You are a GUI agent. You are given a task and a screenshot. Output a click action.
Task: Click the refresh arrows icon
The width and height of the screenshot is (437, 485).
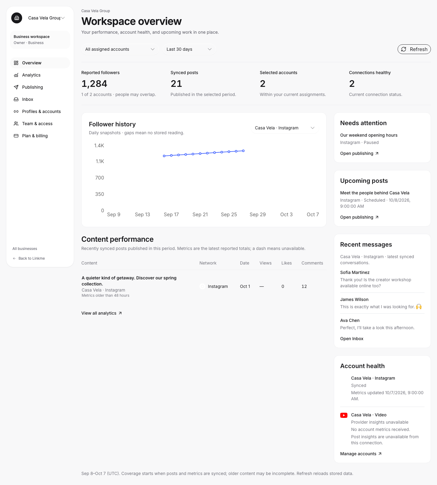(x=404, y=49)
